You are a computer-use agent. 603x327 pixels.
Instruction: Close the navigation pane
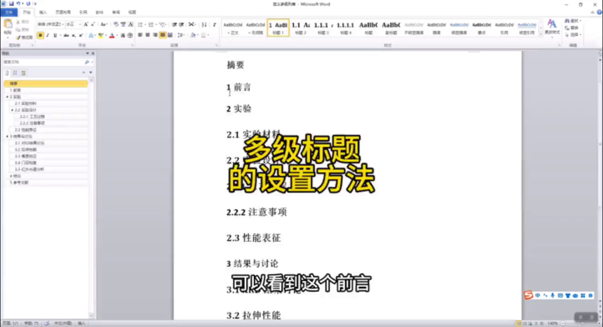point(93,54)
